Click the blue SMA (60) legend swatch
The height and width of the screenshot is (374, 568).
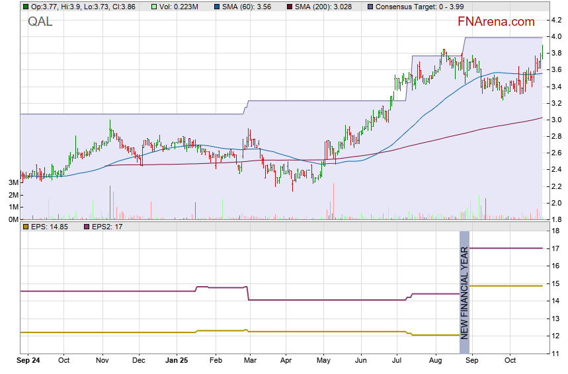coord(217,6)
